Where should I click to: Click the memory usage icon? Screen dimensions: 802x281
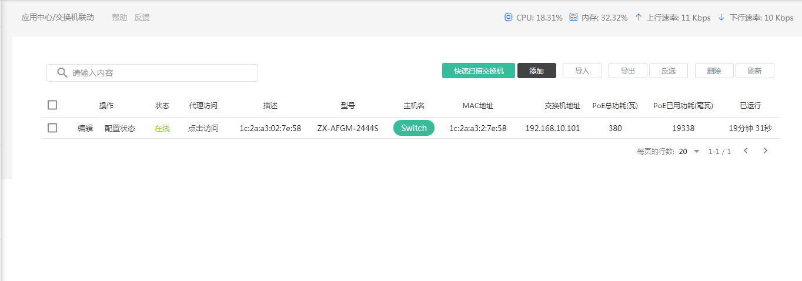tap(573, 18)
